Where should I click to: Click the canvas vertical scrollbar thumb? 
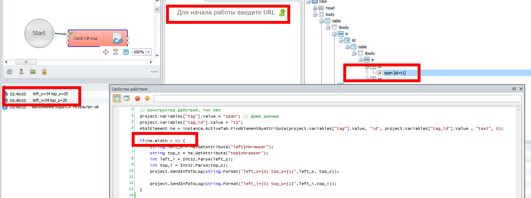(157, 10)
